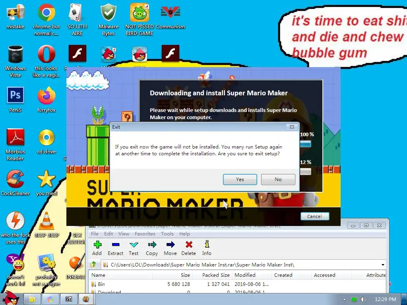Click the 12 % installer progress bar
This screenshot has width=407, height=305.
coord(306,172)
